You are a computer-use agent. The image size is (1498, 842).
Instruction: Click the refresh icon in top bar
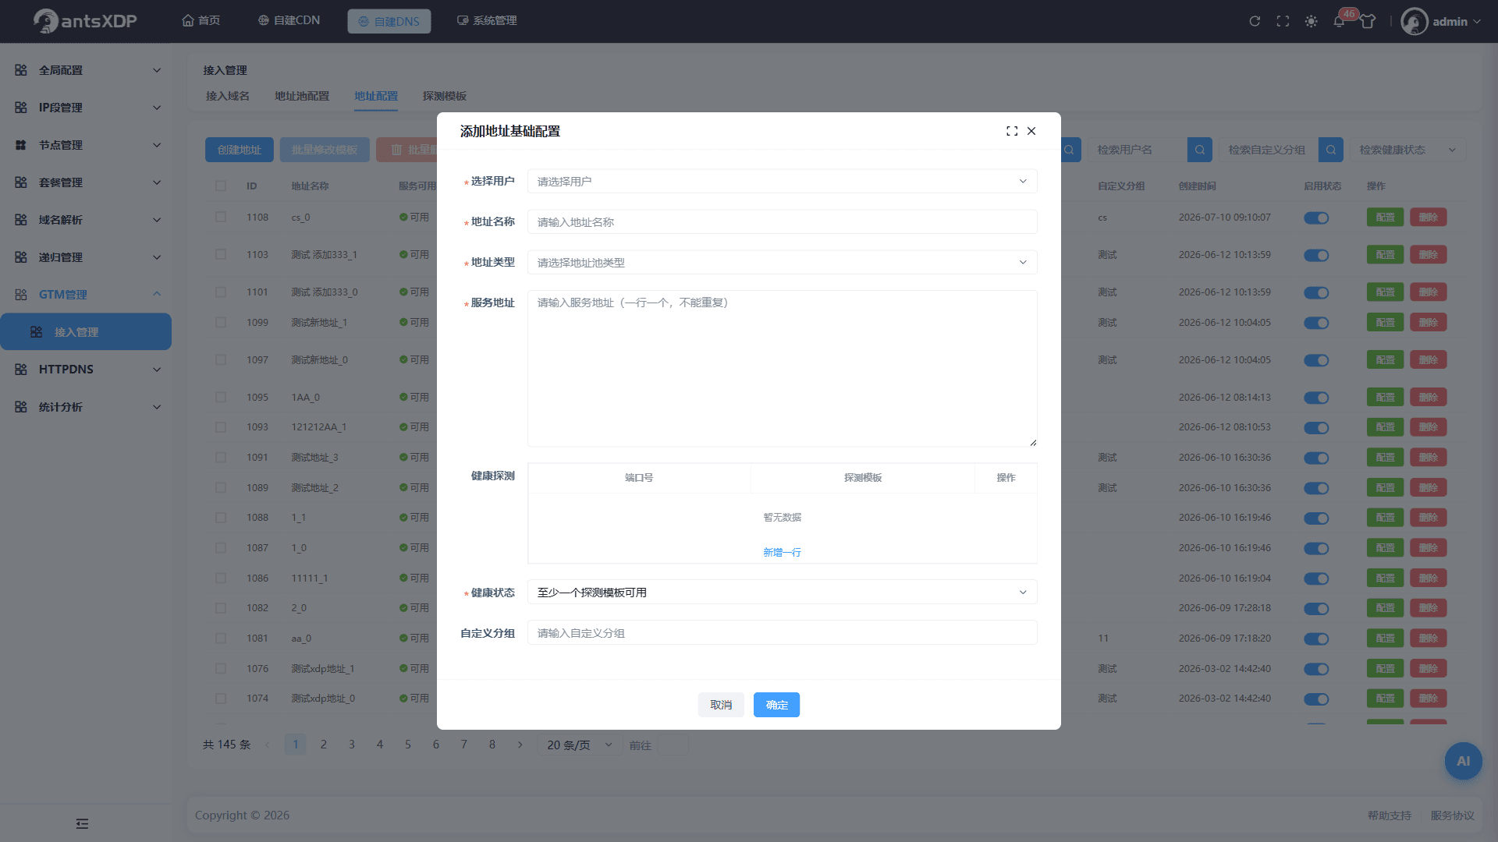pyautogui.click(x=1255, y=21)
